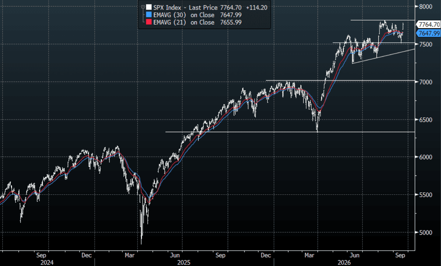Screen dimensions: 441x266
Task: Click the 5500 price axis label
Action: coord(426,195)
